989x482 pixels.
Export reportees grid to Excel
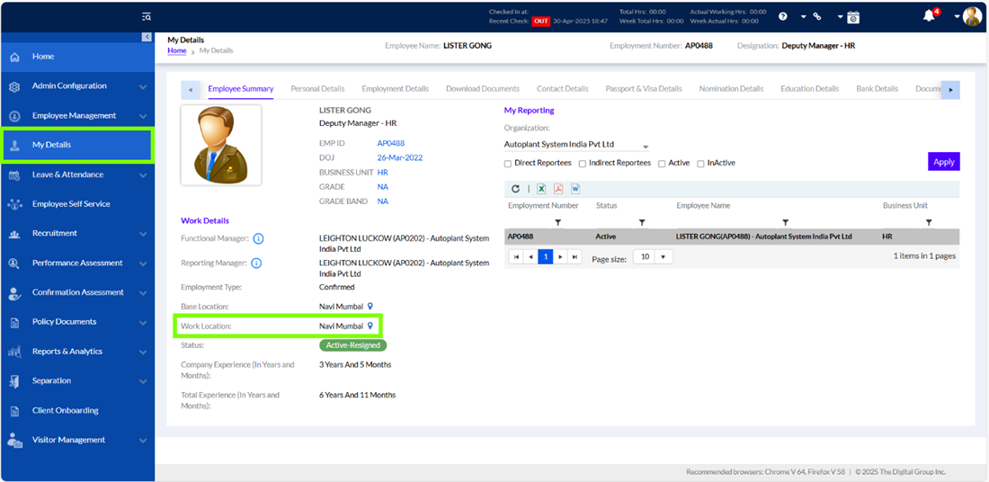(541, 189)
